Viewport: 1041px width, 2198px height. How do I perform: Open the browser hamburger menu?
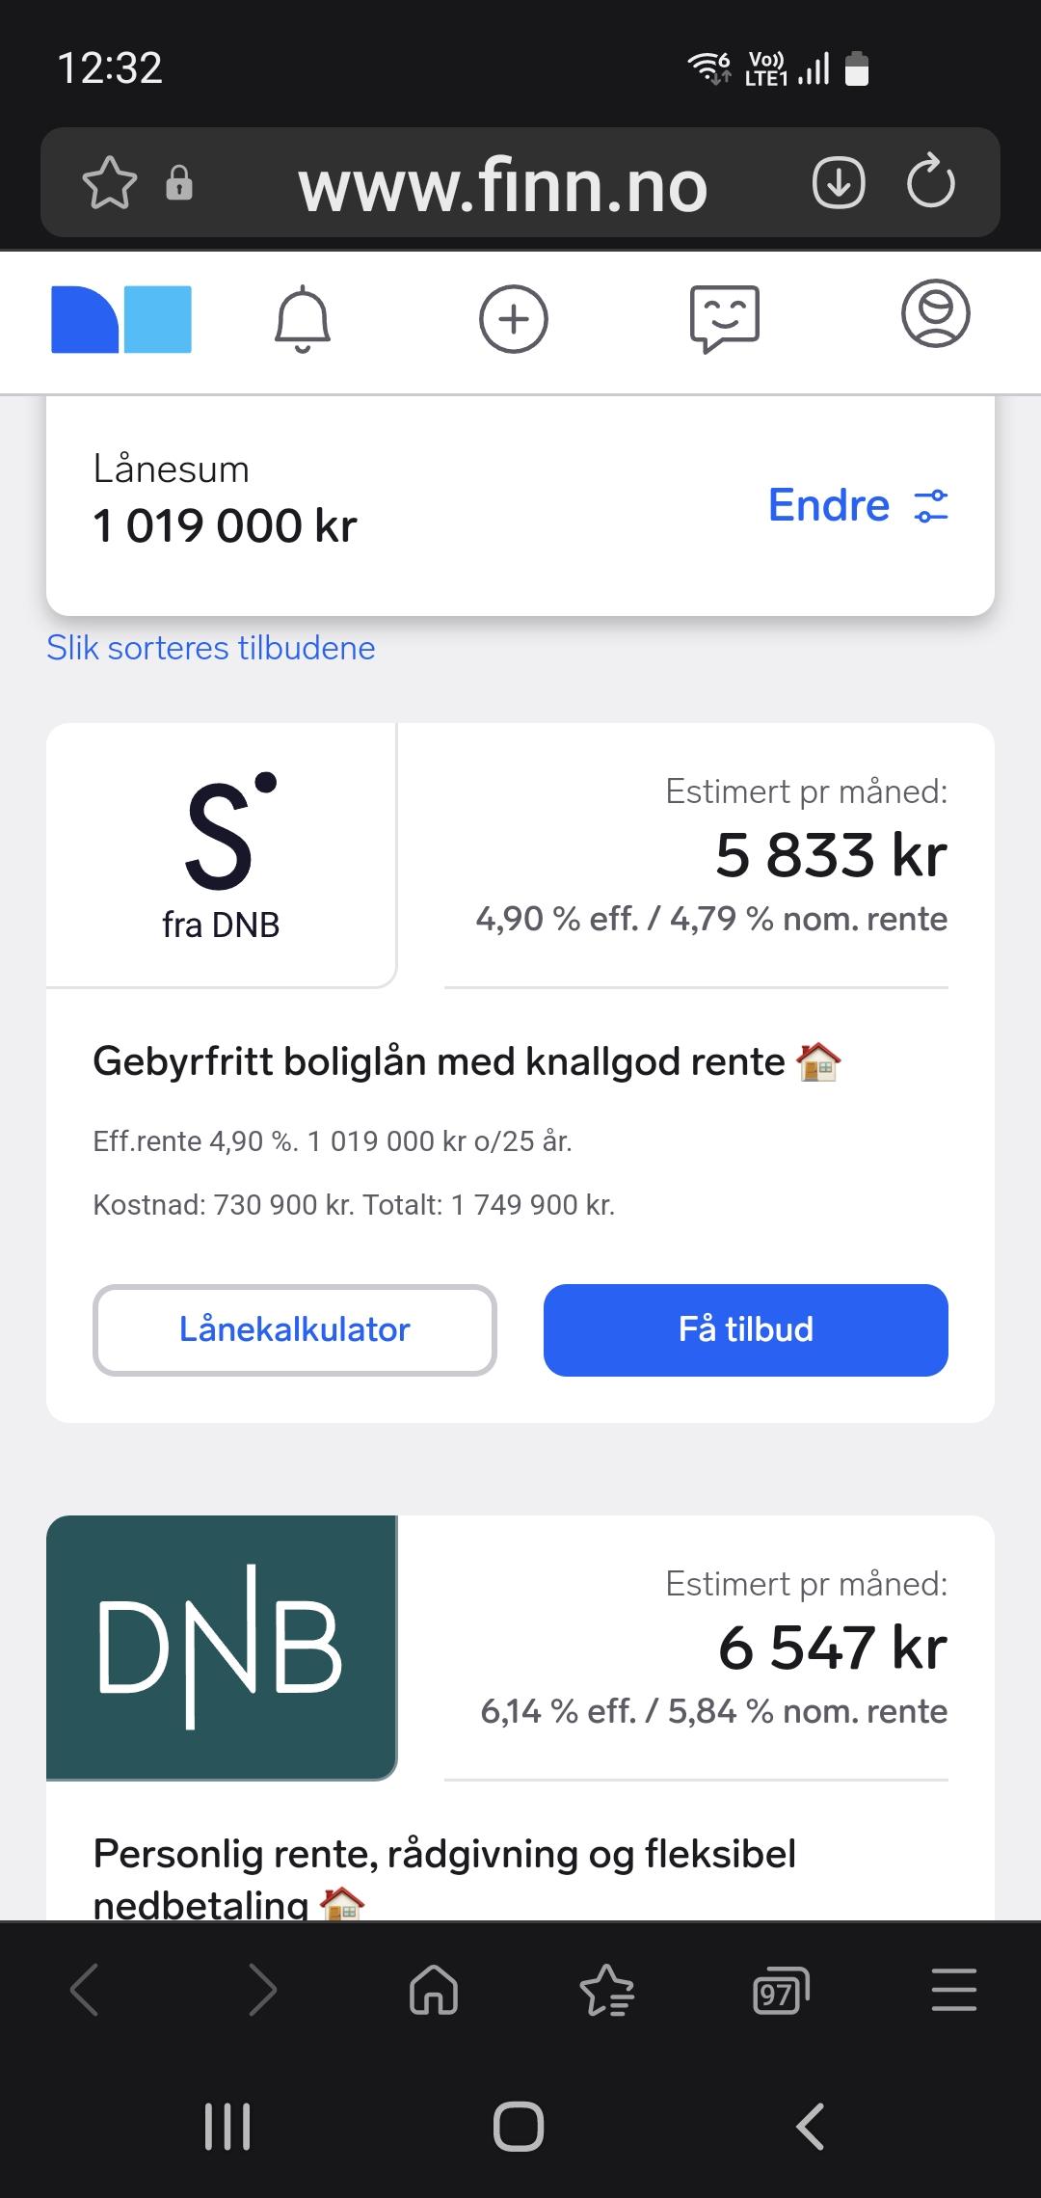click(x=953, y=1991)
